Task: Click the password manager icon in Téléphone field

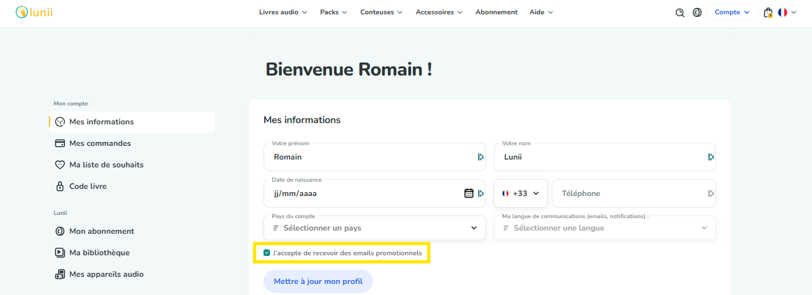Action: coord(711,193)
